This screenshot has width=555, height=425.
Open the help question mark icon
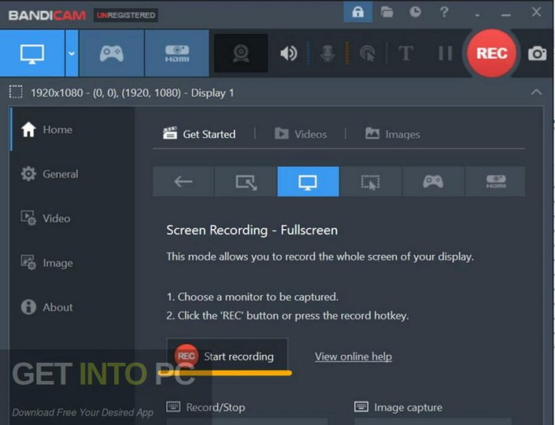[444, 12]
